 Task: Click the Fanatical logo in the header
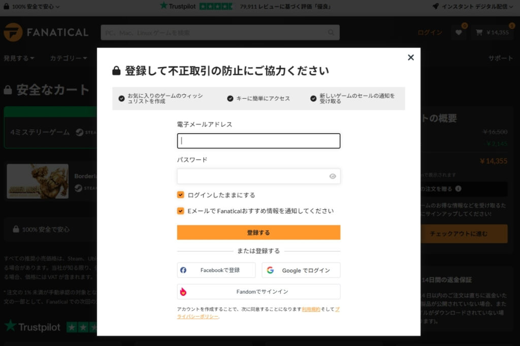pyautogui.click(x=46, y=32)
